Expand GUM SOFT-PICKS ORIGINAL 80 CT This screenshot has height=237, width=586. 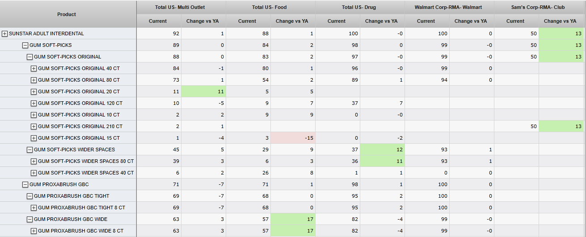coord(34,80)
